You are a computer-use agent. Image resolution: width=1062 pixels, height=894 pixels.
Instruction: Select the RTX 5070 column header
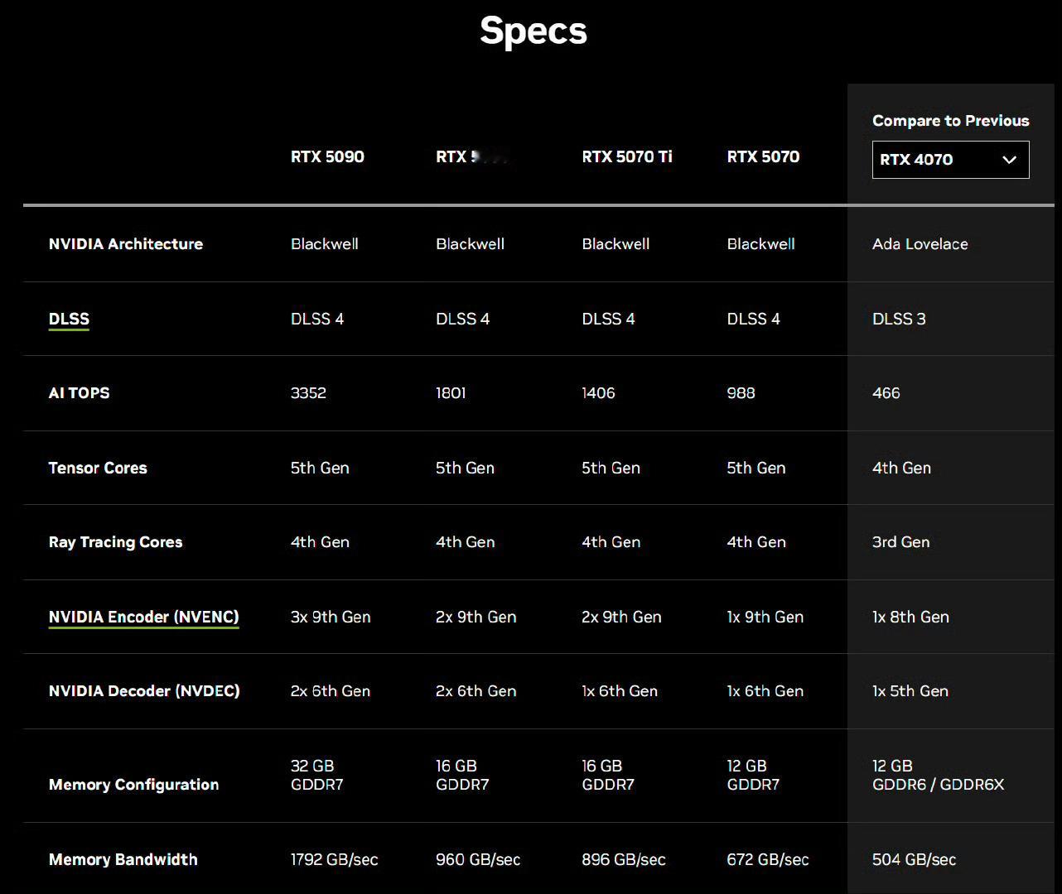pyautogui.click(x=763, y=157)
